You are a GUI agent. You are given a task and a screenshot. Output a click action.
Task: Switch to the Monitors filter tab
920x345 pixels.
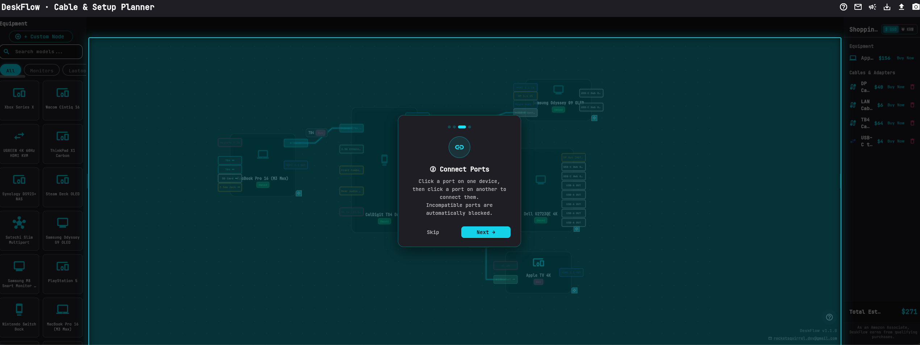41,70
